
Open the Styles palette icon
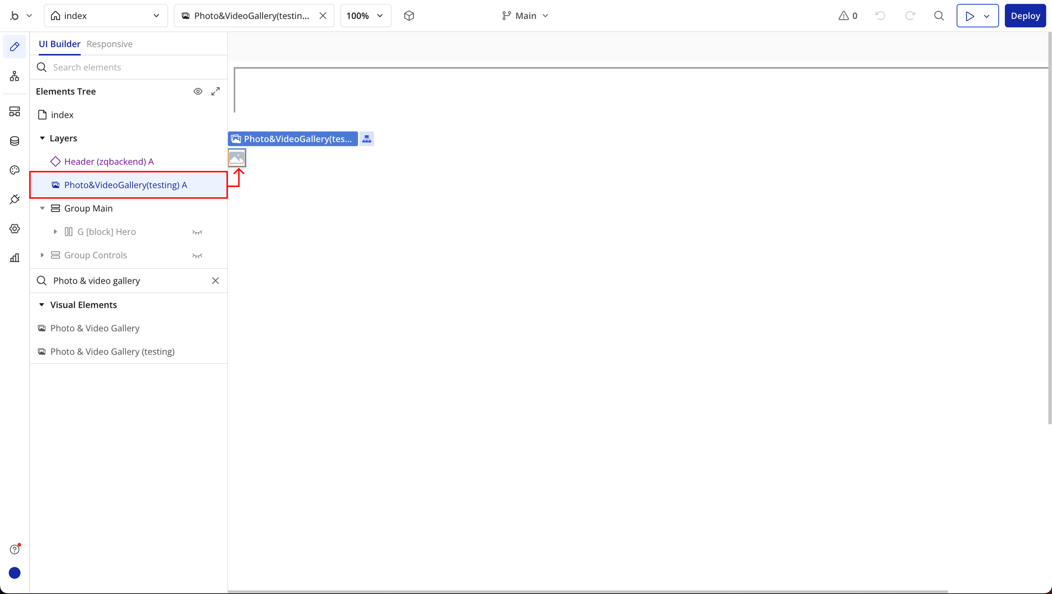tap(14, 170)
